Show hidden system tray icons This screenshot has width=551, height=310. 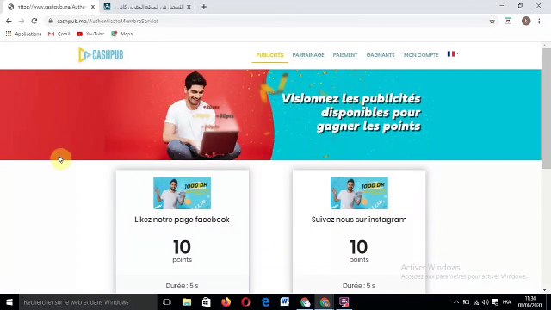[456, 302]
